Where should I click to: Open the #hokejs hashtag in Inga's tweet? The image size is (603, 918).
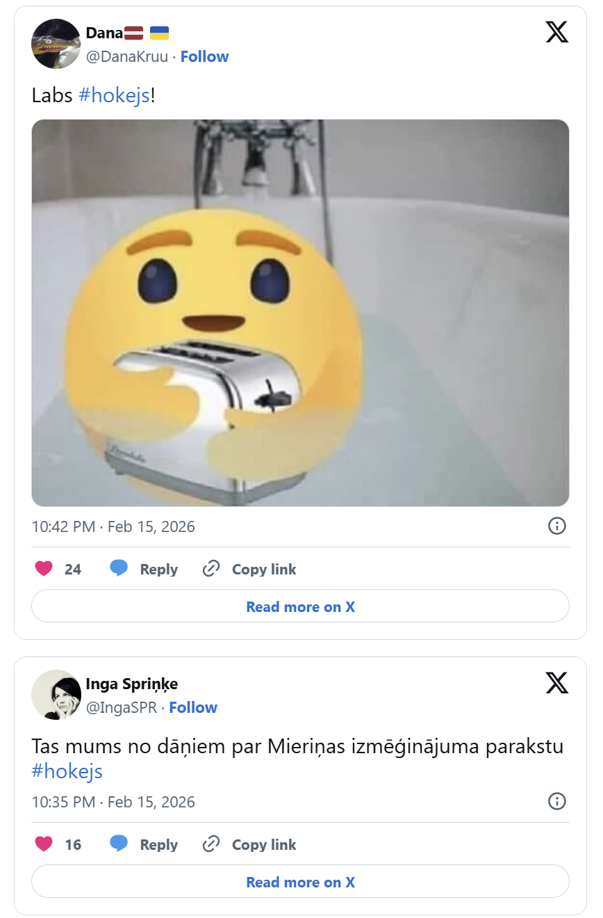67,771
